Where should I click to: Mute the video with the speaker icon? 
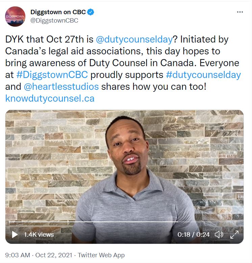point(219,235)
